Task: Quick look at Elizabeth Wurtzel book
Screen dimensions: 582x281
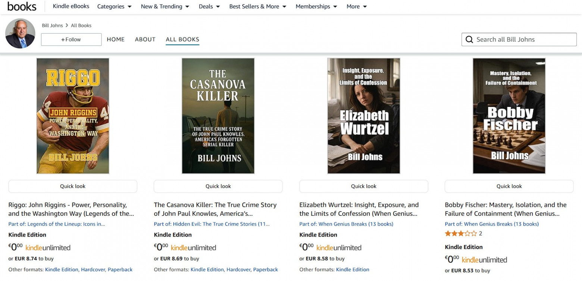Action: (x=364, y=186)
